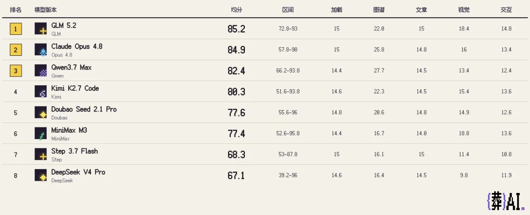Click the DeepSeek V4 Pro icon

pos(41,175)
